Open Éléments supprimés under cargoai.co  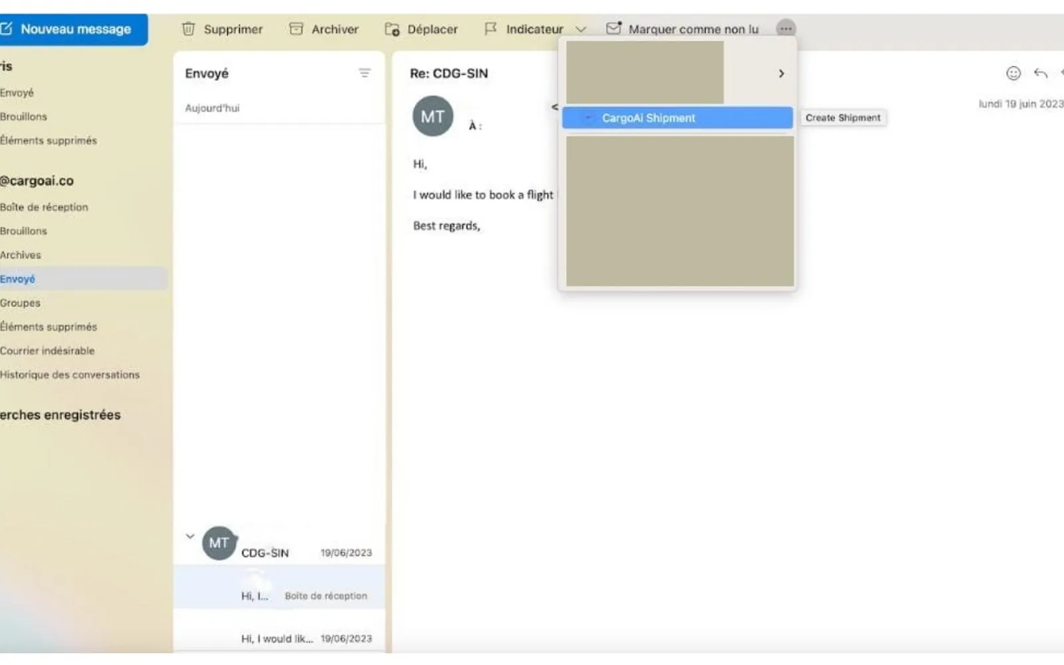[x=49, y=327]
